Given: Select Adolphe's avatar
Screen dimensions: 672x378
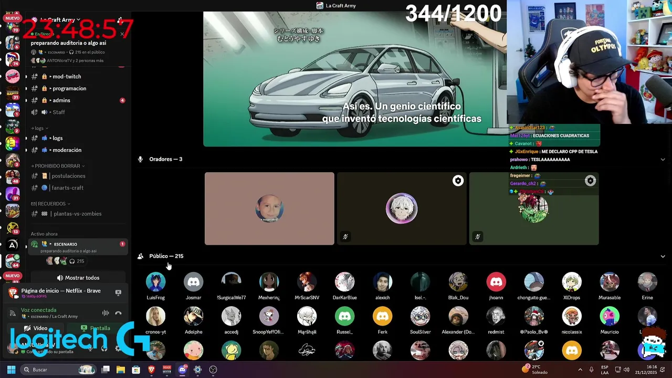Looking at the screenshot, I should coord(193,317).
